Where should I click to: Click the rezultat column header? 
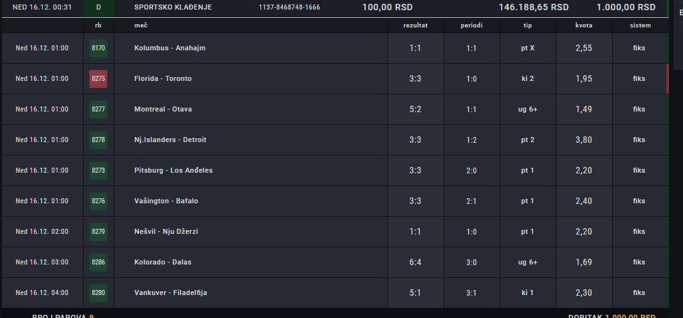pyautogui.click(x=415, y=25)
